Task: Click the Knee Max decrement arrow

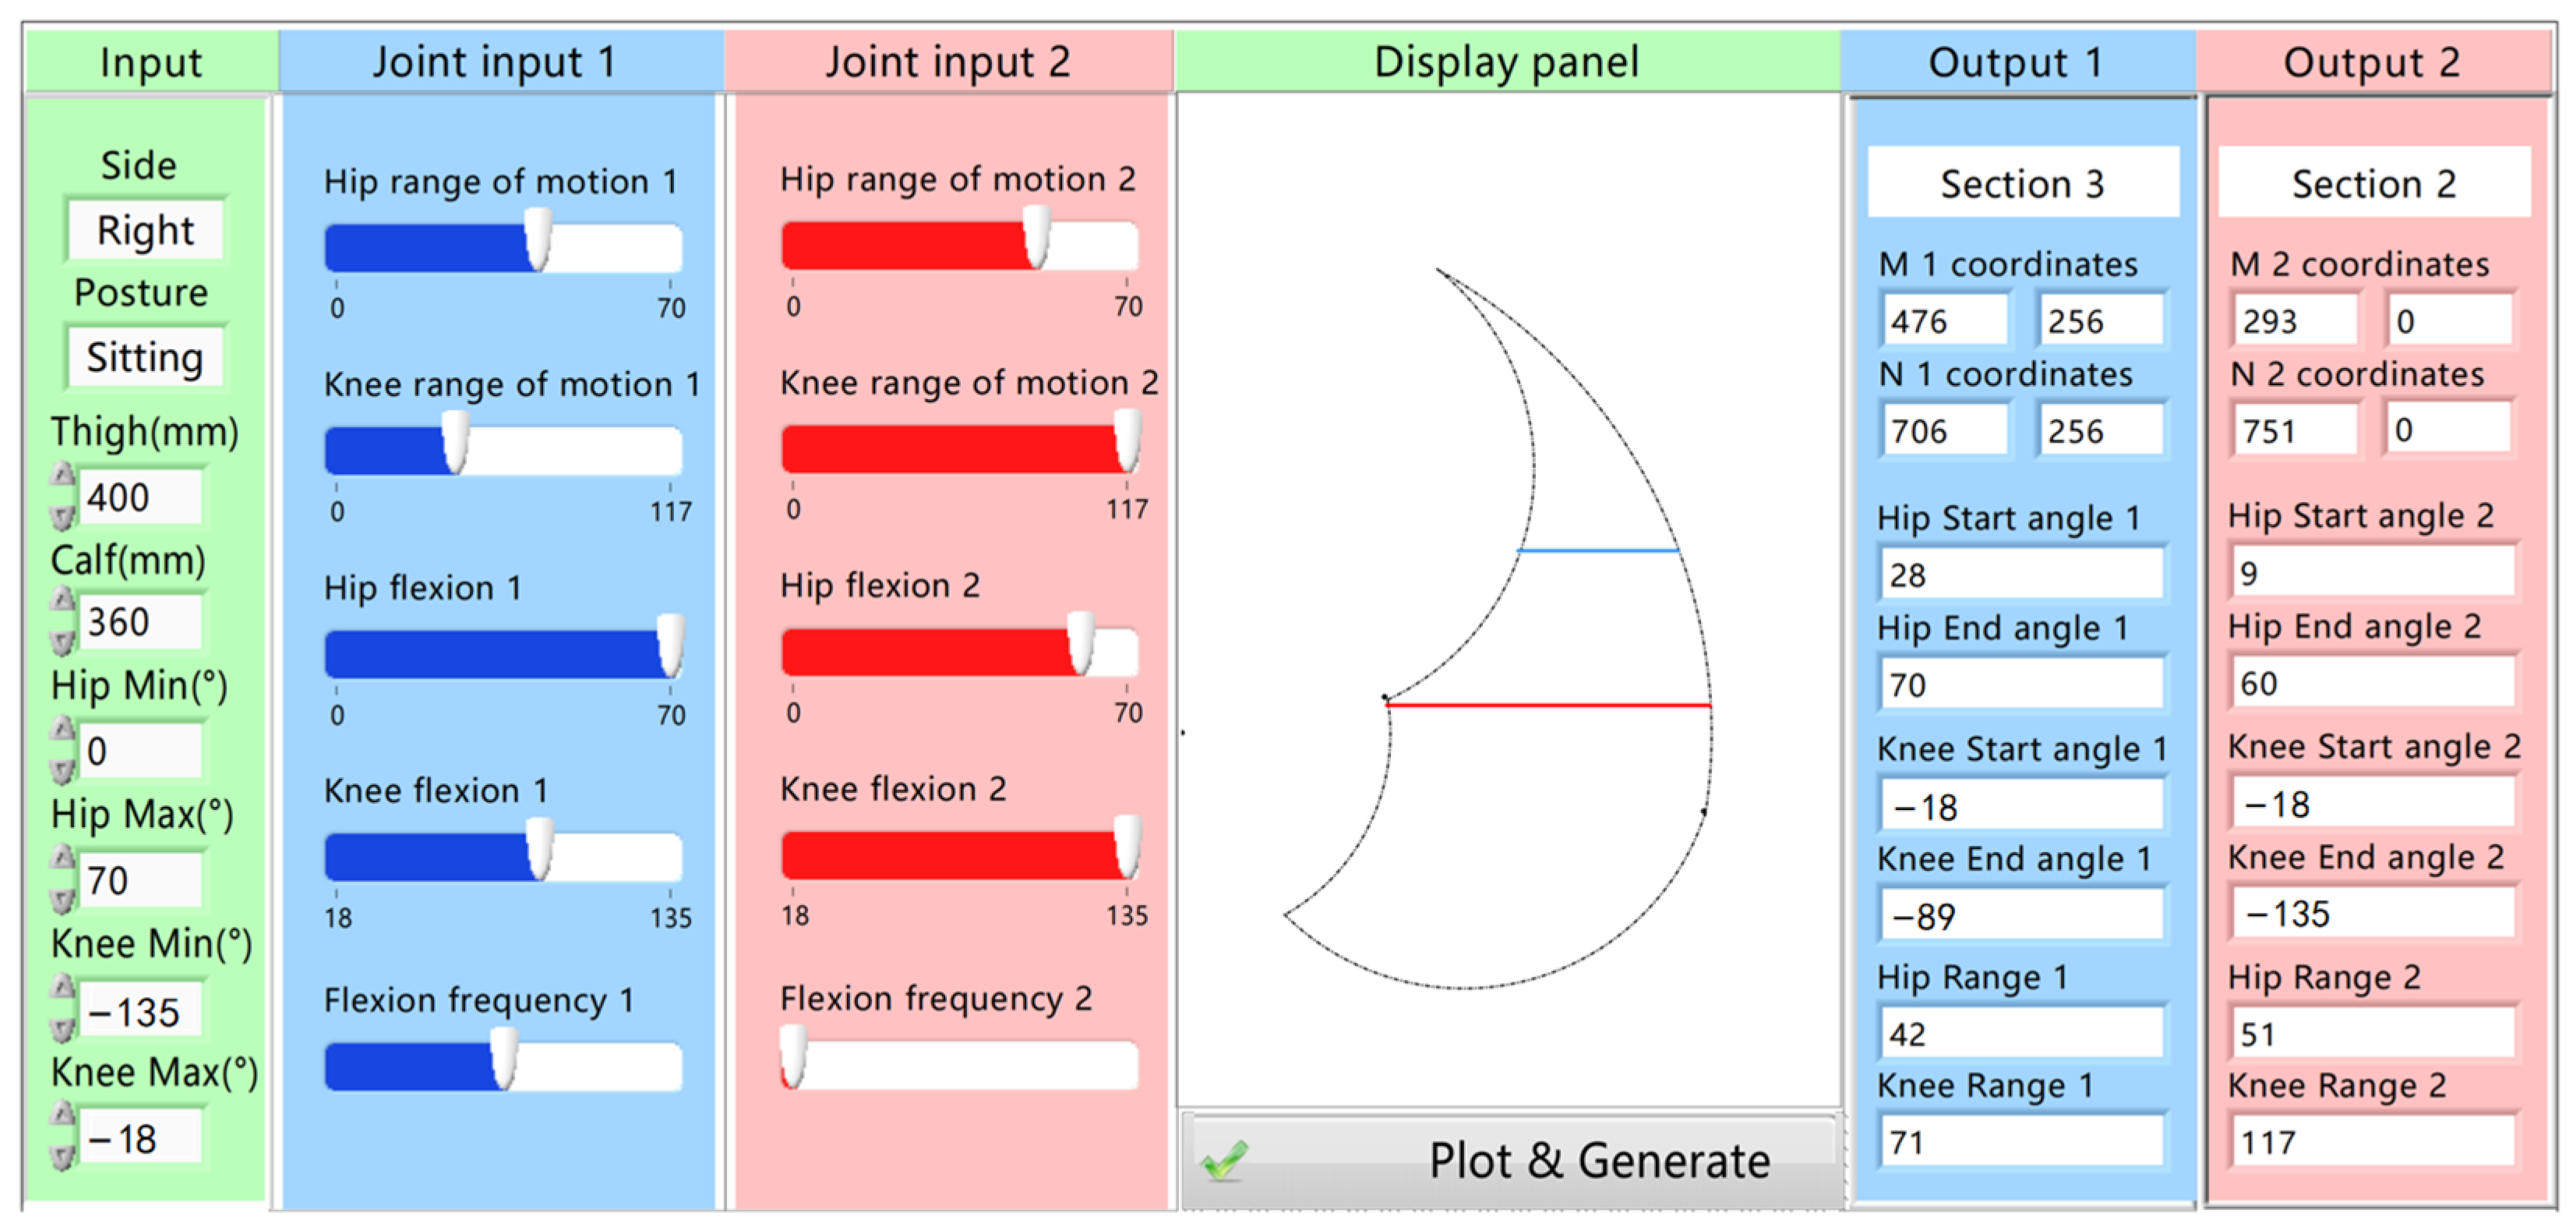Action: 63,1157
